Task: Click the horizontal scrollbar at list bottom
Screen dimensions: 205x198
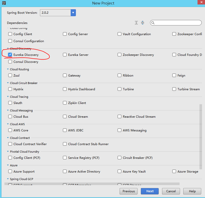Action: click(92, 184)
